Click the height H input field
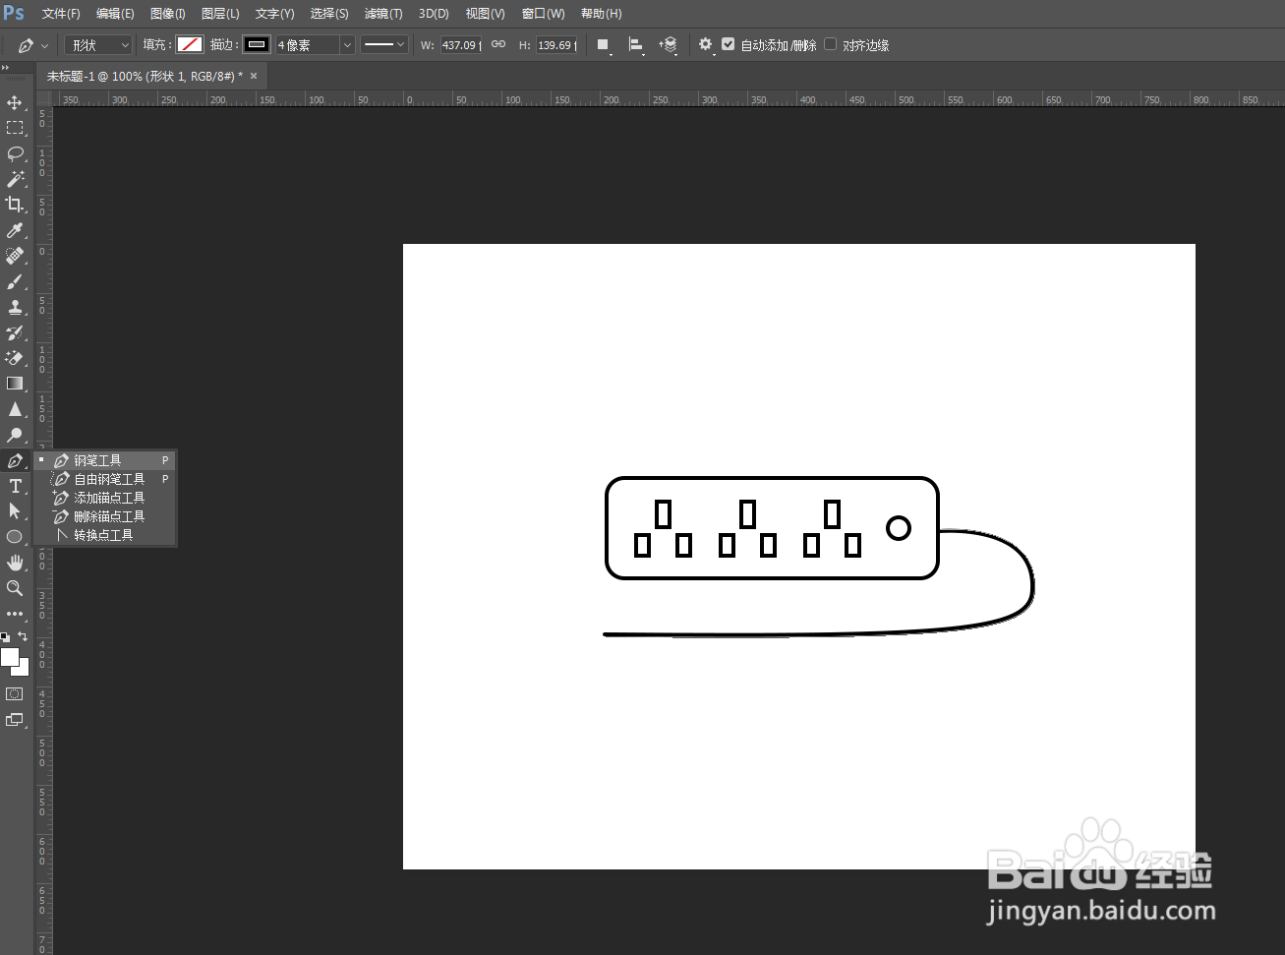1285x955 pixels. point(556,45)
